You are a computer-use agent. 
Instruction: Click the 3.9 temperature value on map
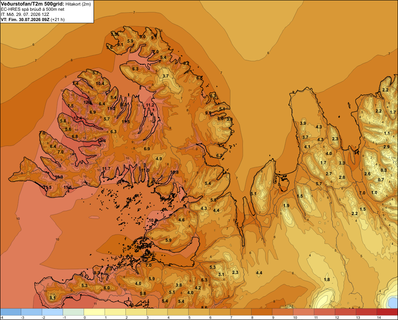click(x=303, y=123)
